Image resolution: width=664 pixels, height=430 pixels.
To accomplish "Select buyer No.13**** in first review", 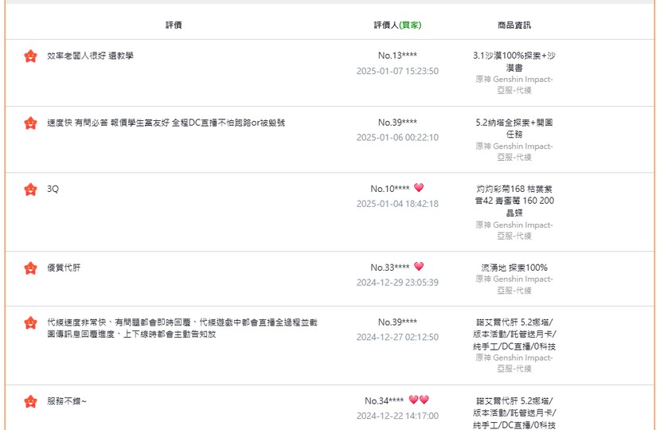I will [397, 56].
